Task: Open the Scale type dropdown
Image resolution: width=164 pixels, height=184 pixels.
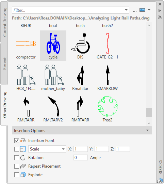Action: point(47,149)
